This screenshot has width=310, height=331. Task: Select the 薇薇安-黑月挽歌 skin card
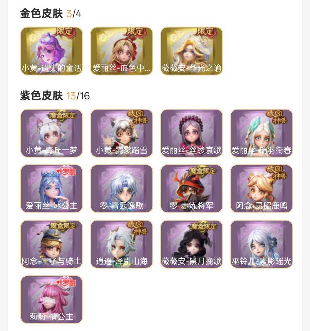pyautogui.click(x=192, y=244)
